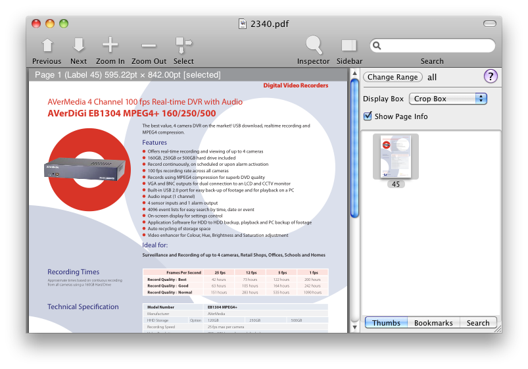Click the 'Recording Times' heading
528x369 pixels.
coord(74,272)
